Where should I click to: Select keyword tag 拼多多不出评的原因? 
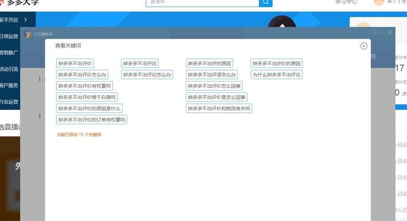[x=210, y=64]
